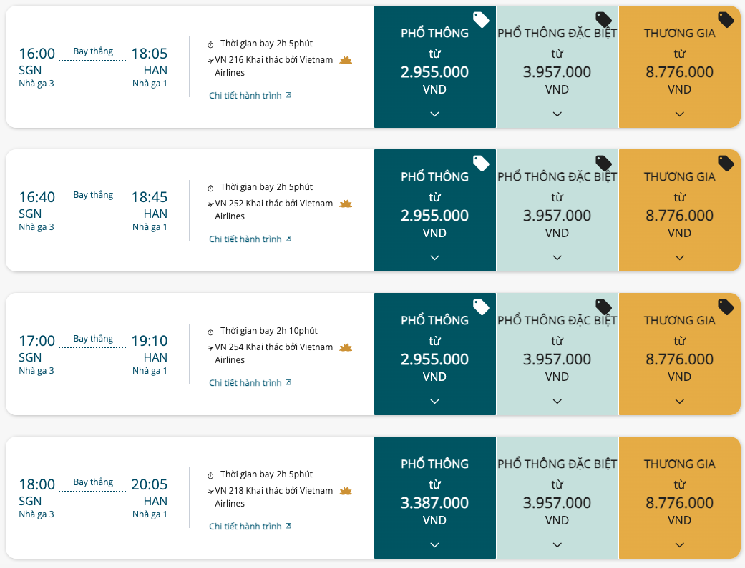The width and height of the screenshot is (745, 568).
Task: Select Phổ Thông 2.955.000 fare on 16:40 flight
Action: 434,211
